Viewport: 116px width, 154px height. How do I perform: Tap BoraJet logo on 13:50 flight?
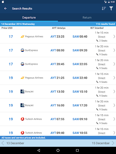point(22,91)
